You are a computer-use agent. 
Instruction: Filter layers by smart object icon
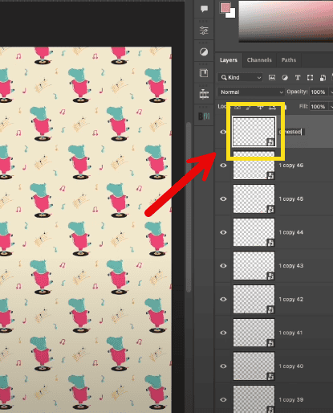(x=323, y=78)
